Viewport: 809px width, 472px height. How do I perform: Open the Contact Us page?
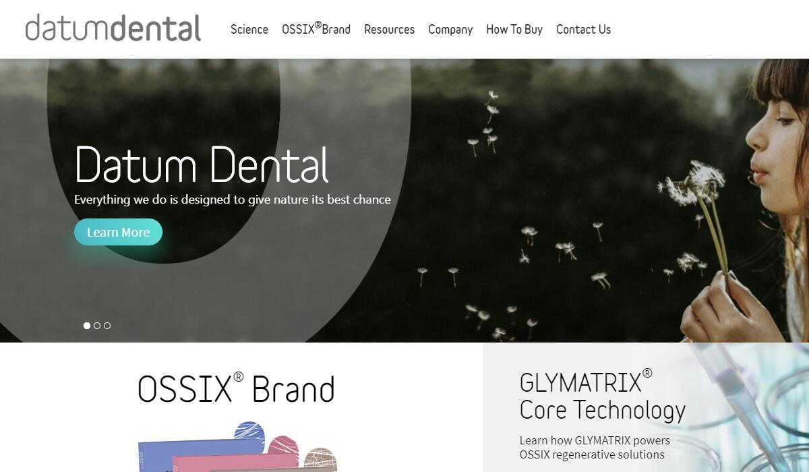pos(583,30)
